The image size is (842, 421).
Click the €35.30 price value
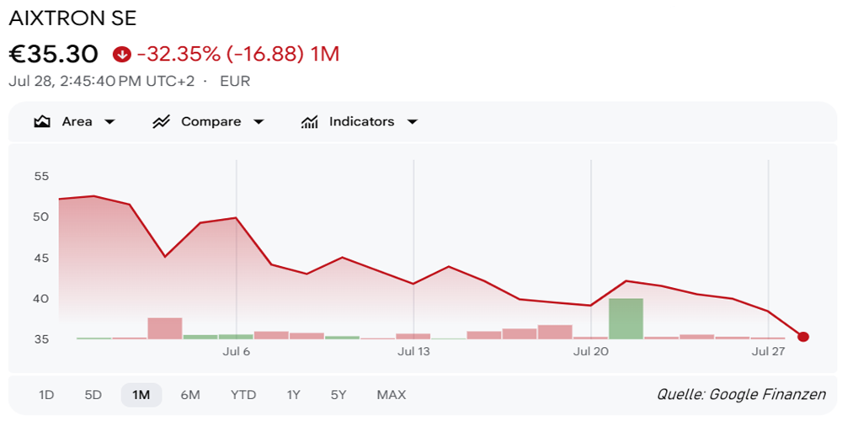tap(54, 54)
